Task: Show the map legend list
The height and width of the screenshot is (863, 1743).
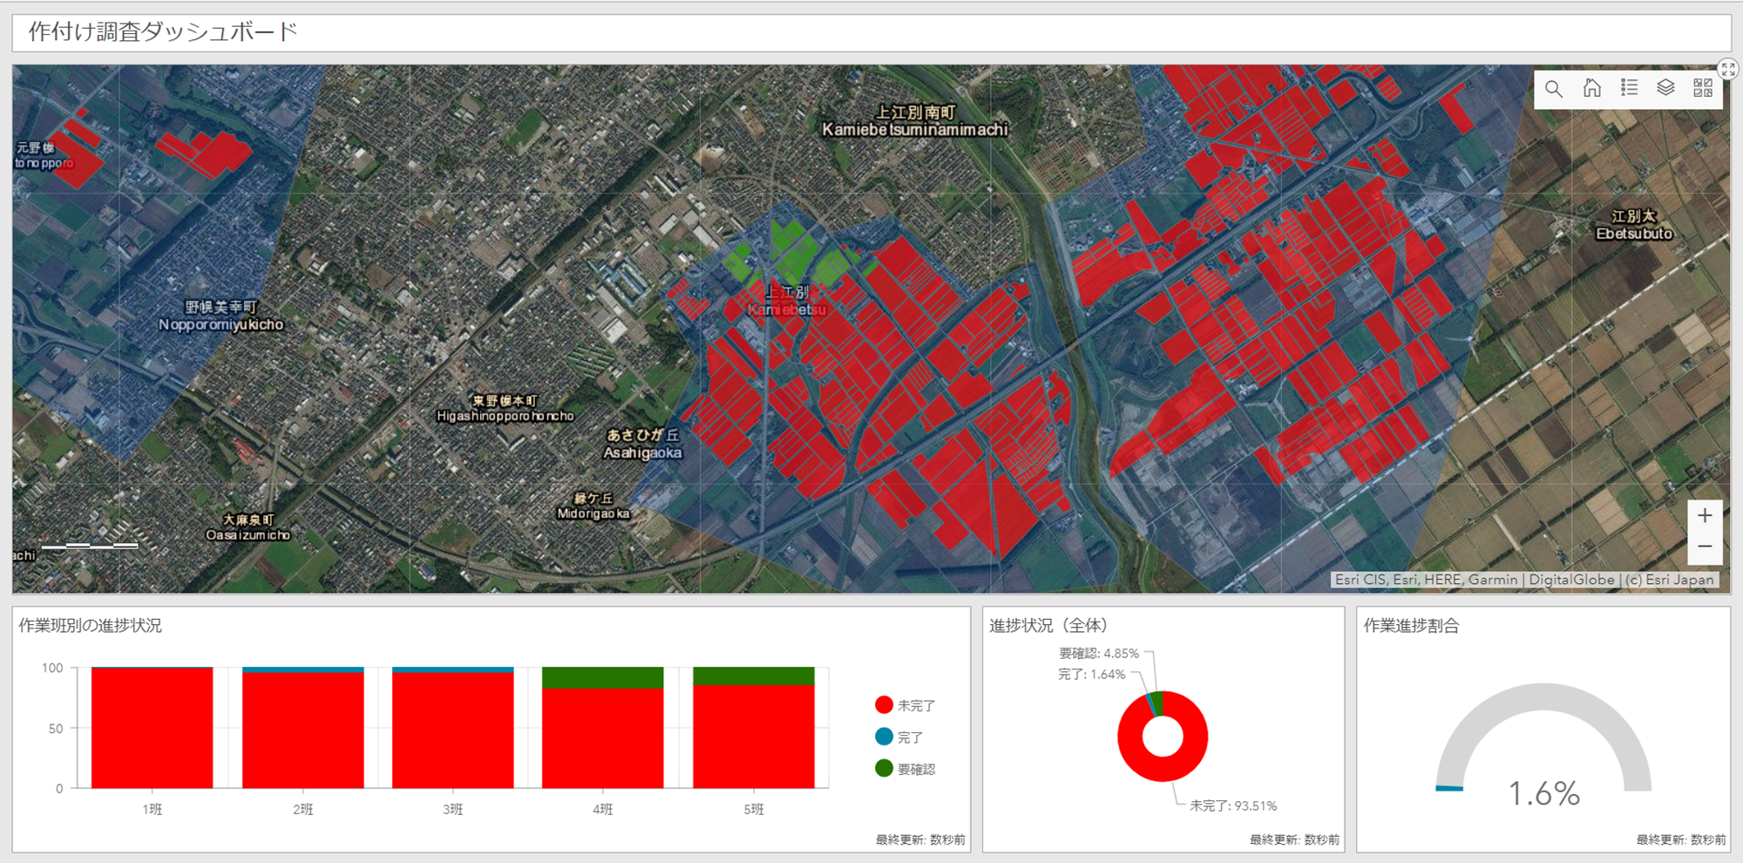Action: point(1629,88)
